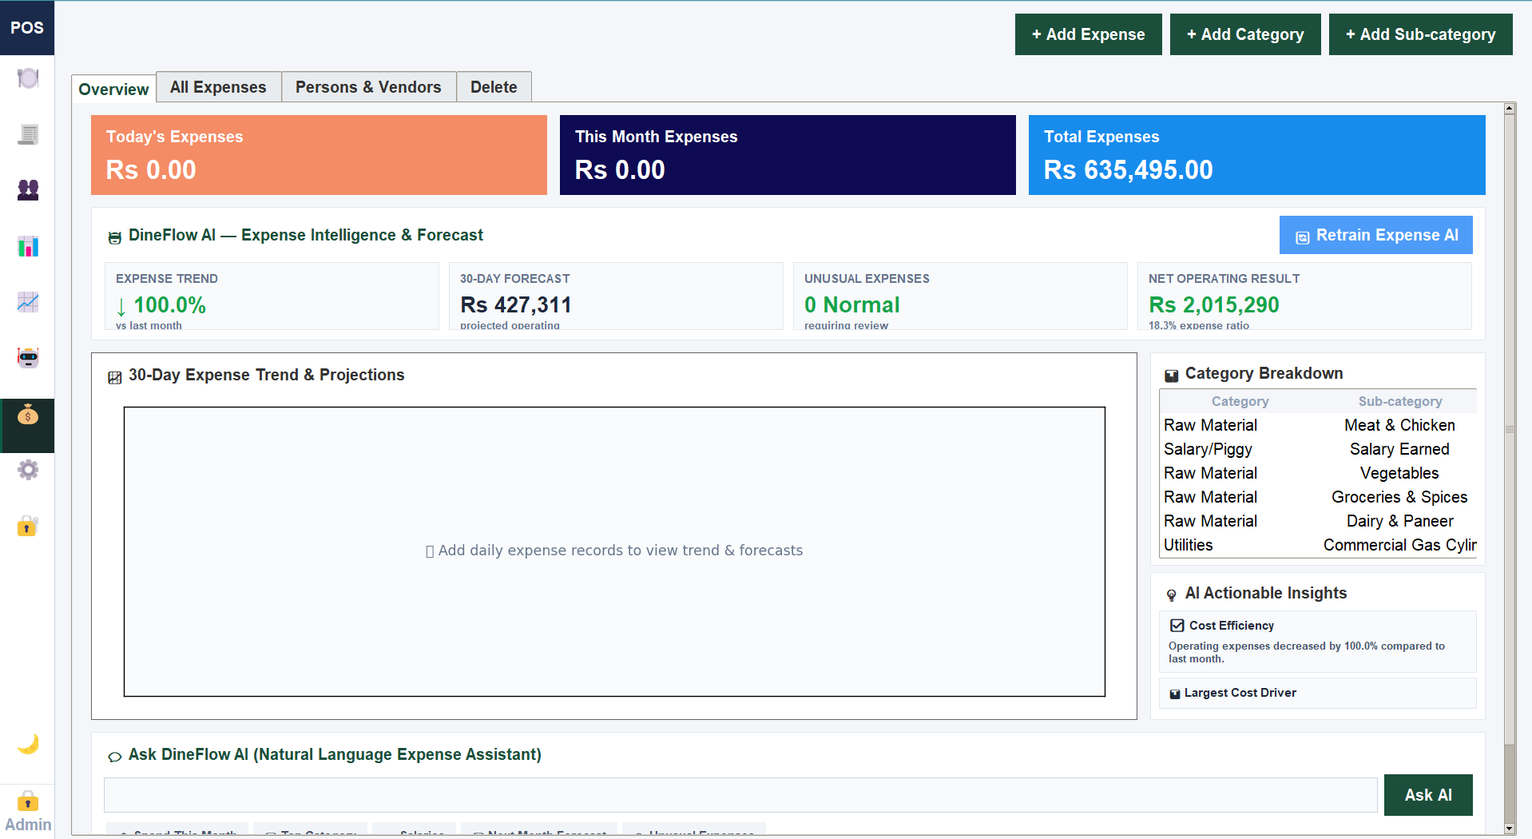The height and width of the screenshot is (839, 1532).
Task: Click the Ask AI button
Action: tap(1427, 795)
